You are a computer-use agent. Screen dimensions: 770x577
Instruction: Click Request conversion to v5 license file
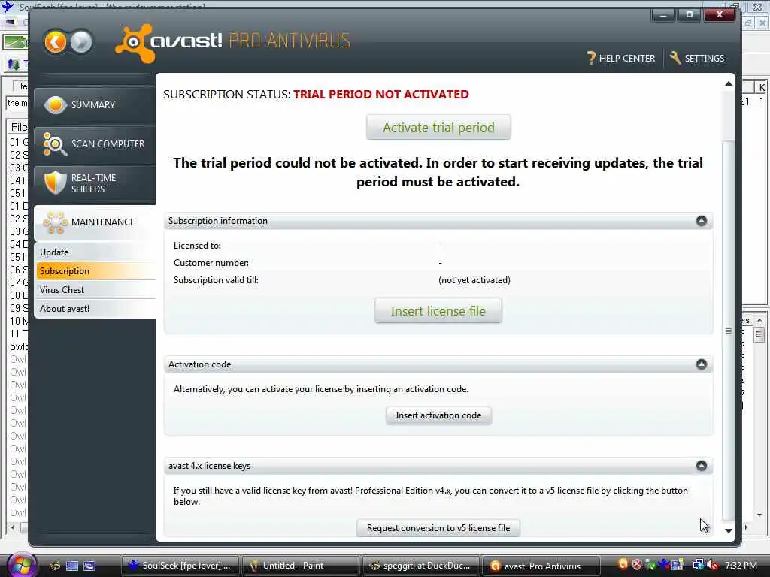point(438,528)
